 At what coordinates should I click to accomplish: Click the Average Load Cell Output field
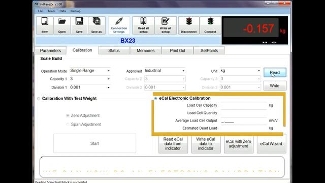coord(244,121)
